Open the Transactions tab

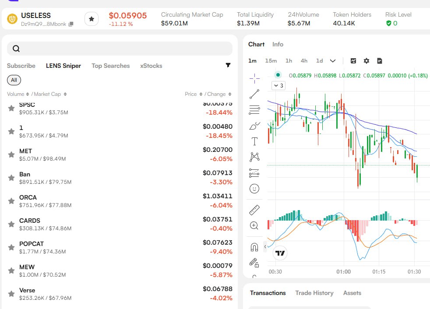pos(268,293)
